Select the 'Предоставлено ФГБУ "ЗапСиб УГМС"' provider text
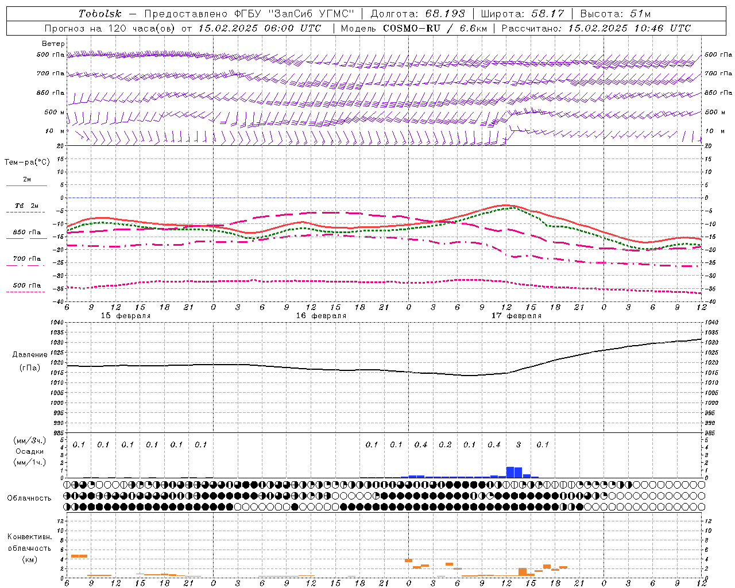 click(x=249, y=14)
